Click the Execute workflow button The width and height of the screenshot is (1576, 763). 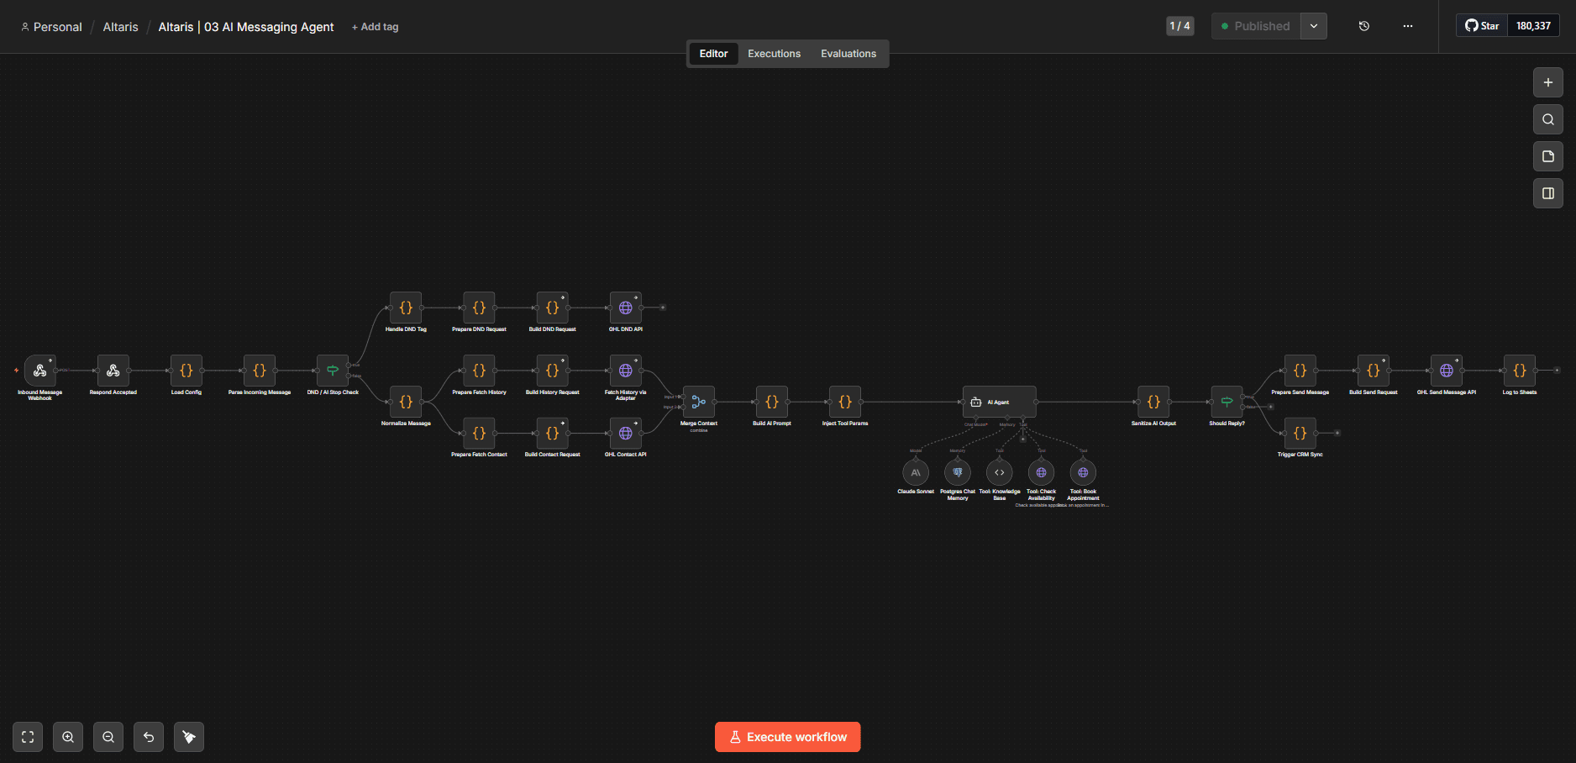(787, 737)
